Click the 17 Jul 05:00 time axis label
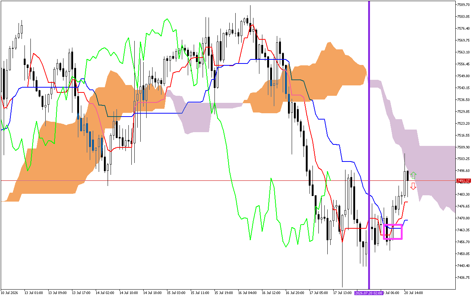The height and width of the screenshot is (297, 475). pos(319,293)
